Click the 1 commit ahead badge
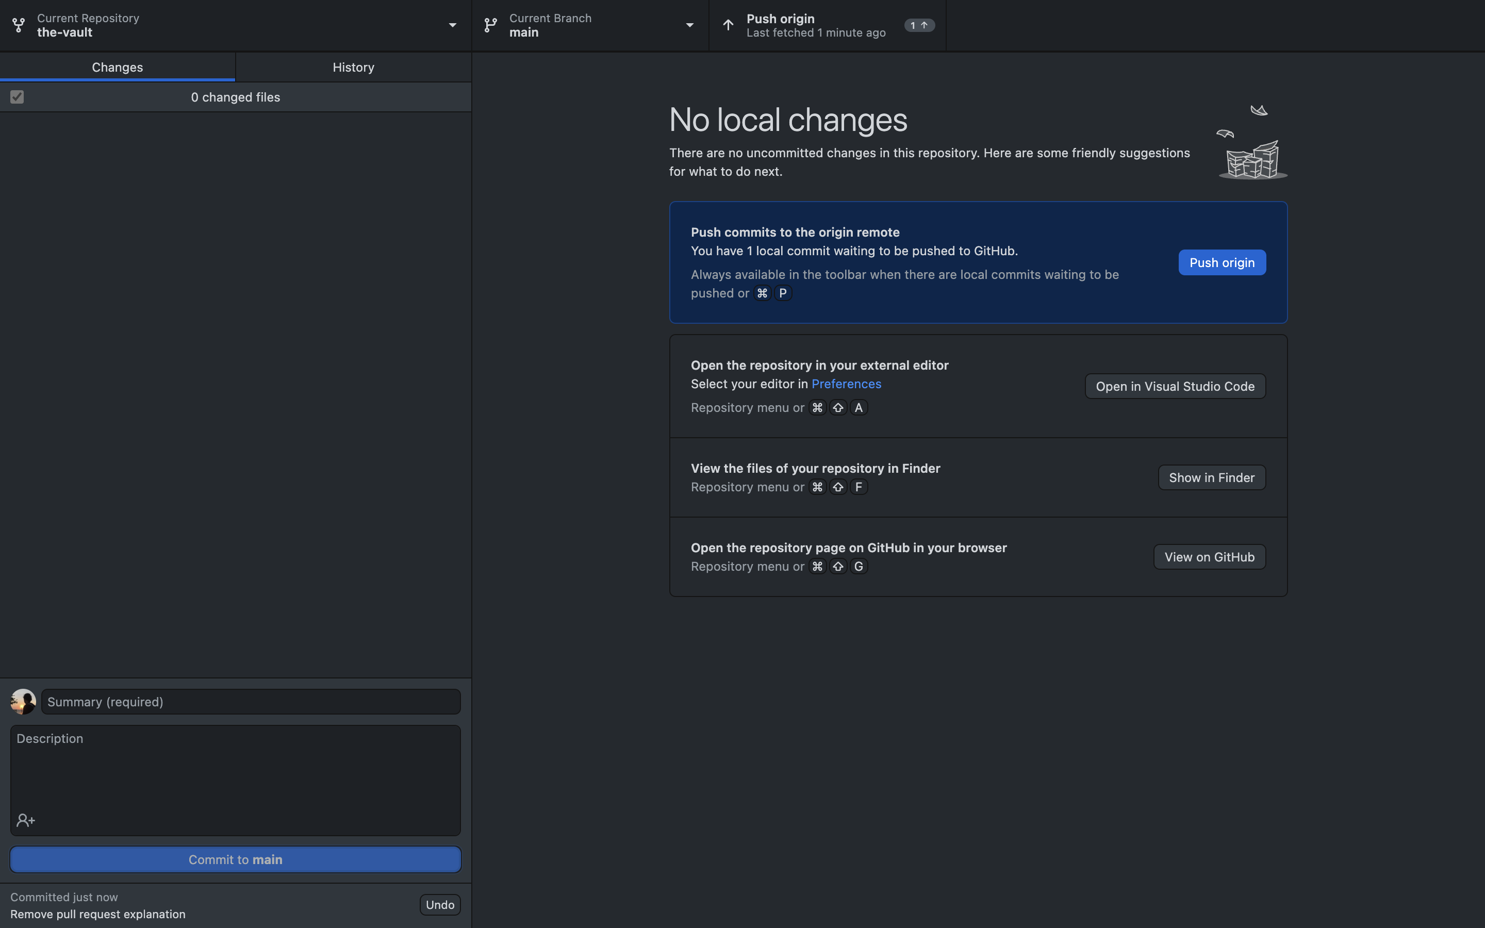The height and width of the screenshot is (928, 1485). (919, 25)
